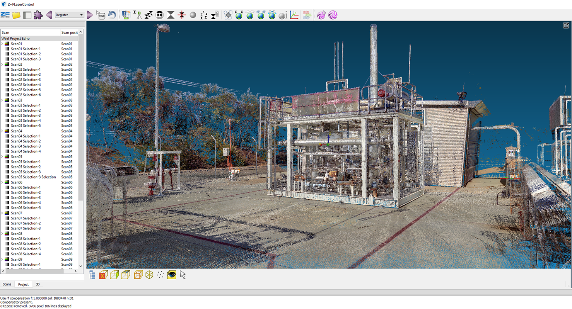
Task: Click the ESC cursor cancel icon
Action: pos(101,15)
